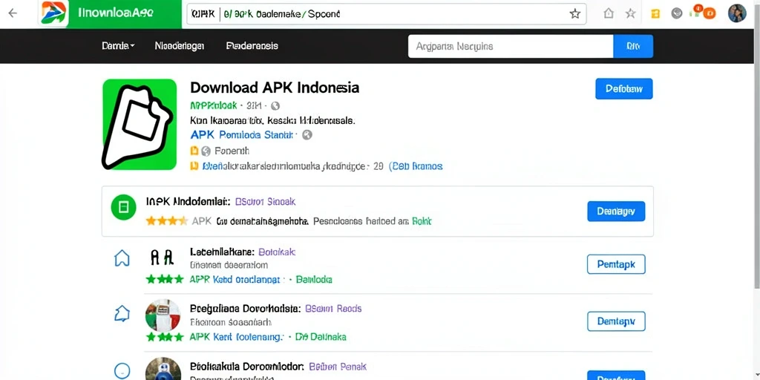This screenshot has height=380, width=760.
Task: Click the Fonenth label
Action: 232,151
